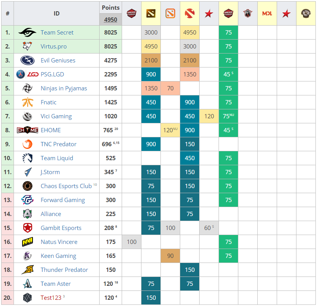317x306 pixels.
Task: Visit the Chaos Esports Club link
Action: (x=66, y=186)
